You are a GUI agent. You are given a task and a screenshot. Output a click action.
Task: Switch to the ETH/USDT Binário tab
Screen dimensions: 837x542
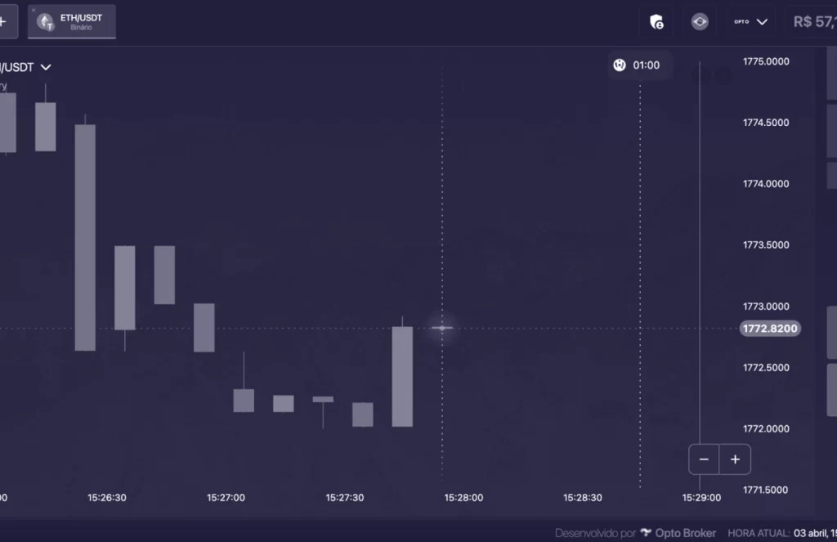click(80, 22)
